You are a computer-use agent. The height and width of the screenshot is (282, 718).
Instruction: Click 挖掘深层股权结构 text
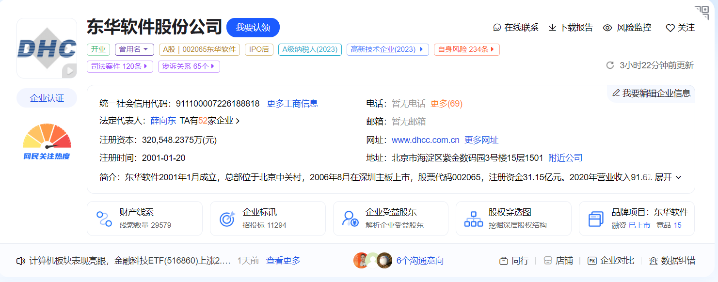click(x=518, y=225)
